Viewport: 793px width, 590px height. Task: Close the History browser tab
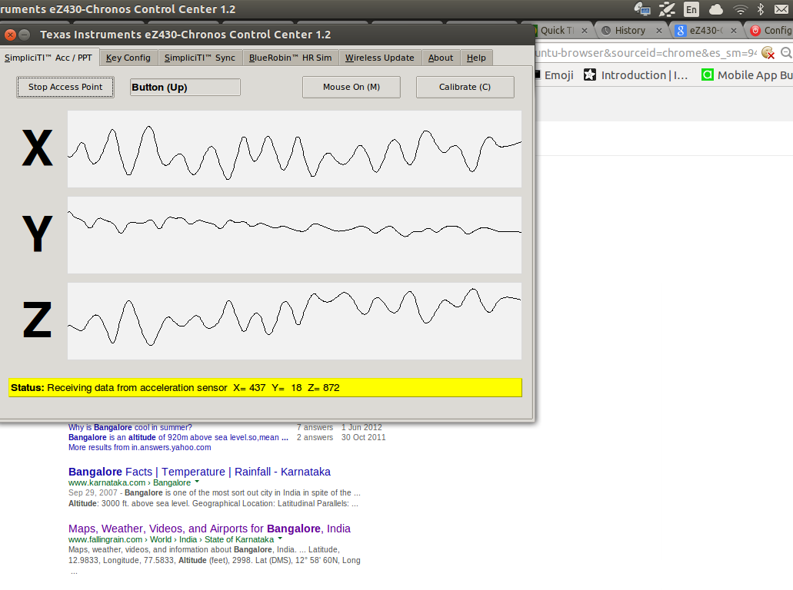(x=659, y=30)
